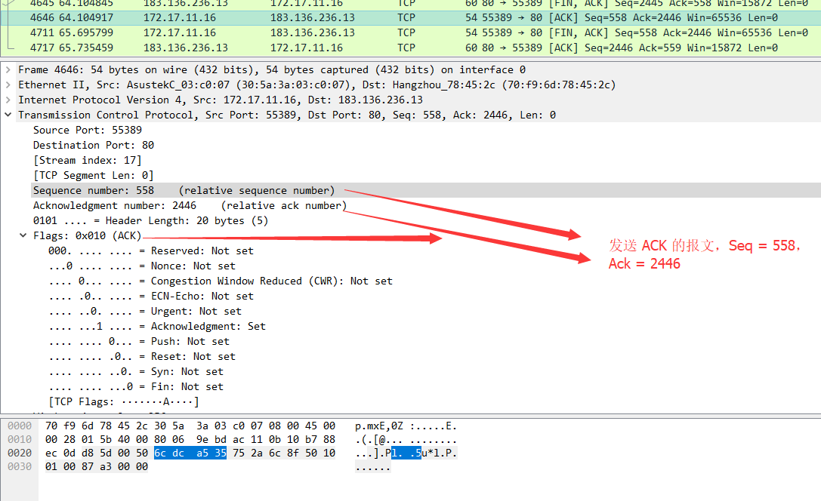Click highlighted hex bytes 6c dc a5 35
Screen dimensions: 821x501
(190, 453)
